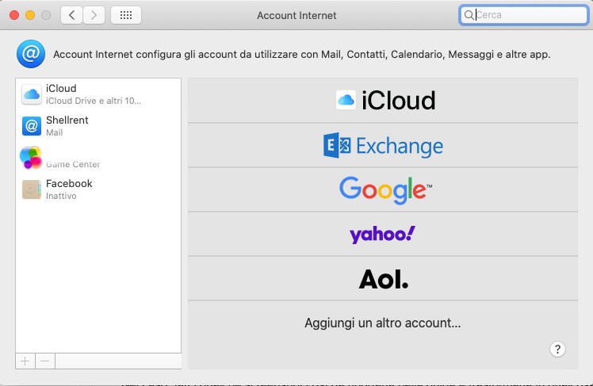This screenshot has height=386, width=593.
Task: Add an iCloud account from provider list
Action: coord(383,101)
